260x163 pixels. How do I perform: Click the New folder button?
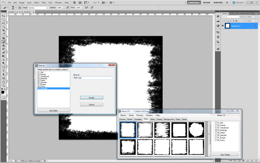point(53,111)
